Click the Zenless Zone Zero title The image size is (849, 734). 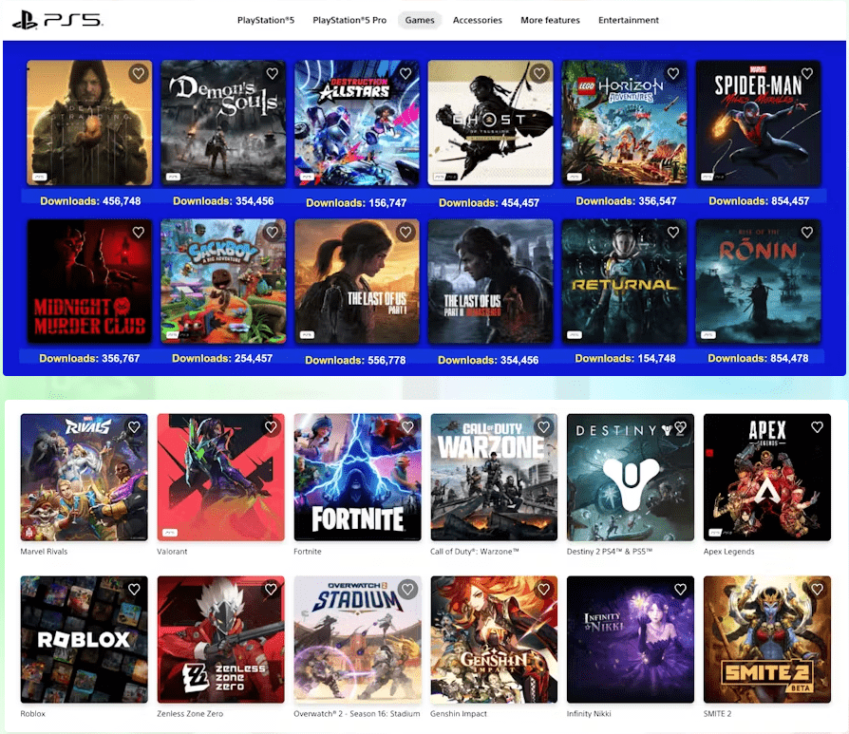click(190, 714)
